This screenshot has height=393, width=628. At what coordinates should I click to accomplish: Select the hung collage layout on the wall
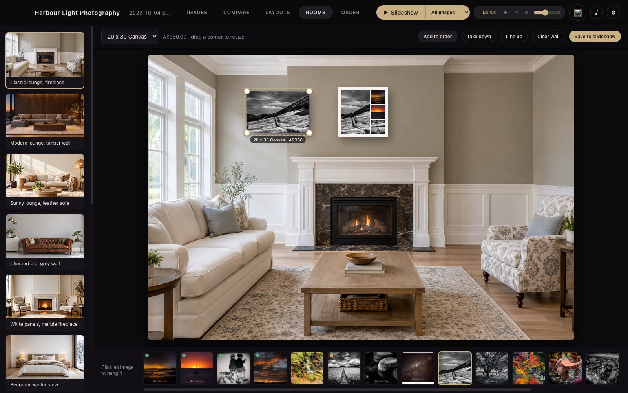point(363,112)
